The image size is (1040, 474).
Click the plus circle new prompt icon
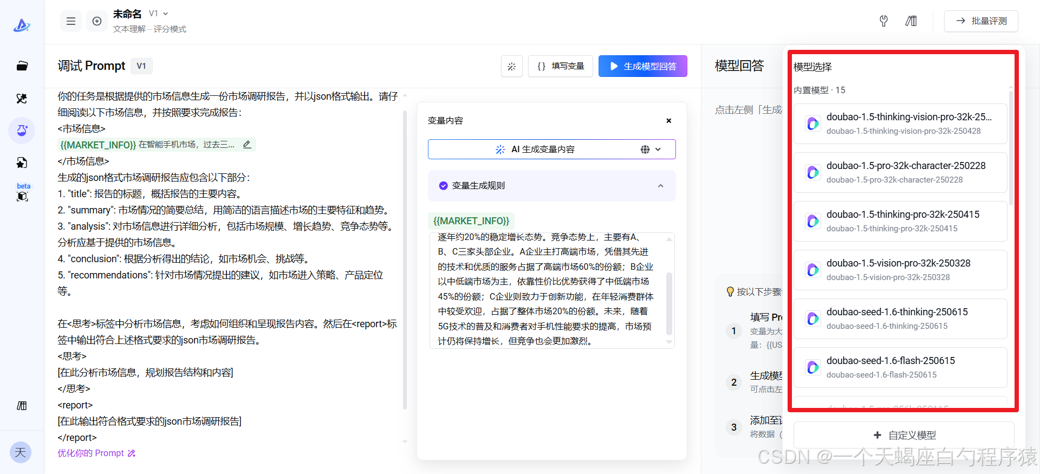97,21
